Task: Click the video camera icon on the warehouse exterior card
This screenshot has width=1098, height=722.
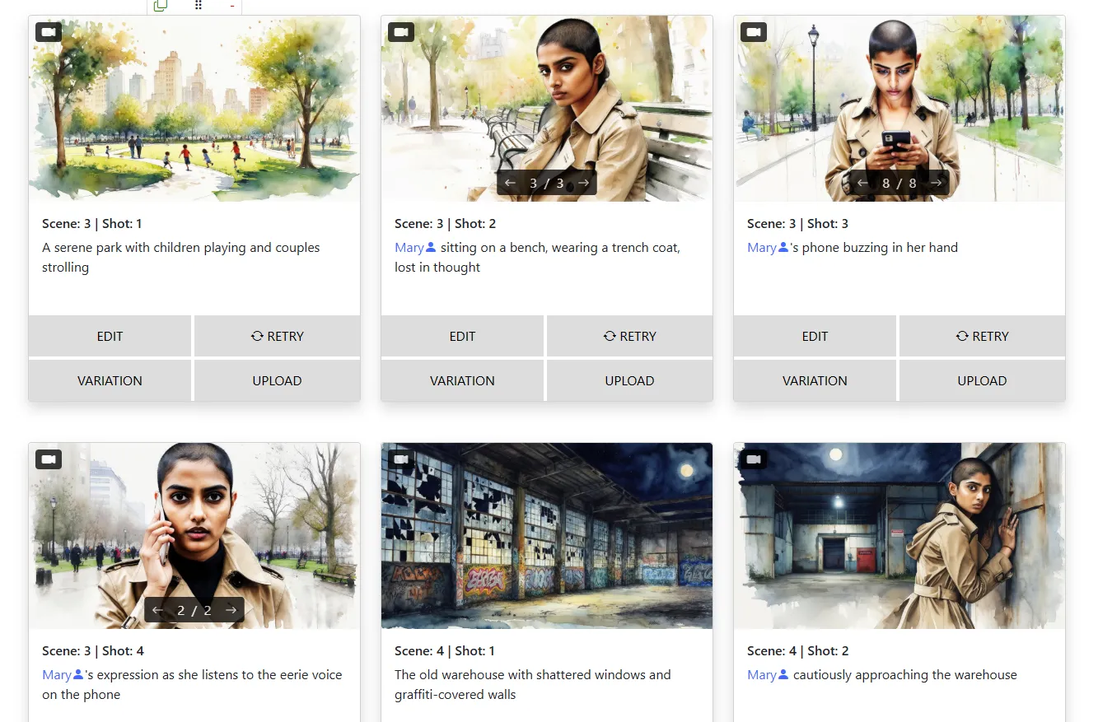Action: pyautogui.click(x=400, y=459)
